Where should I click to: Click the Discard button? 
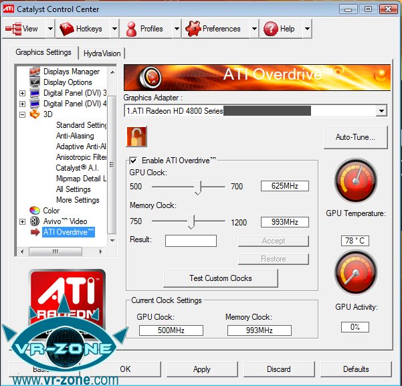[279, 369]
